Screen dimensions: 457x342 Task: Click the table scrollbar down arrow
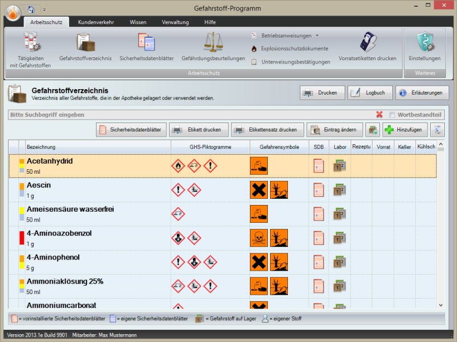pos(441,305)
